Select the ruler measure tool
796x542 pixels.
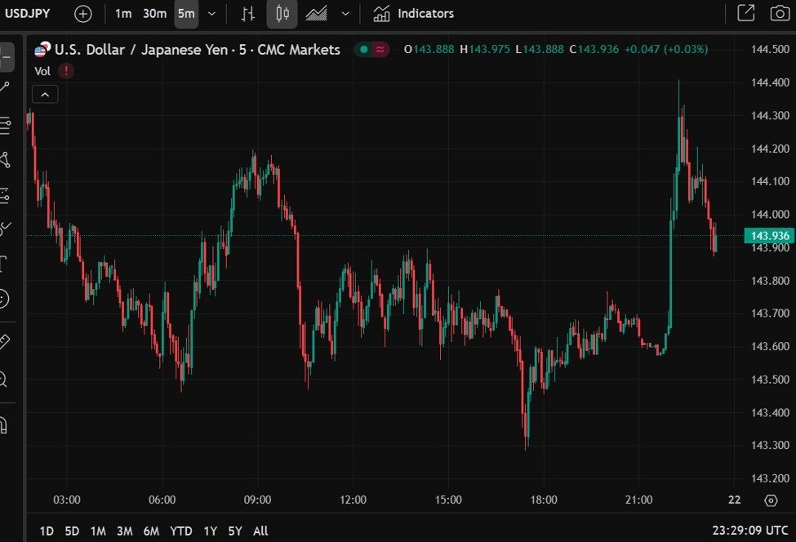(4, 340)
